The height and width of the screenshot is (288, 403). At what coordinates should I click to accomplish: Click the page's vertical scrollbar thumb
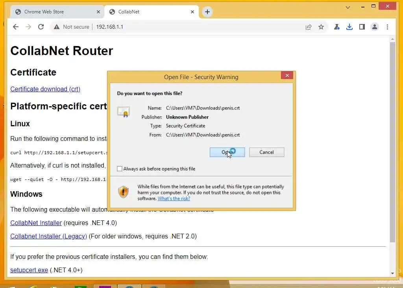click(392, 142)
